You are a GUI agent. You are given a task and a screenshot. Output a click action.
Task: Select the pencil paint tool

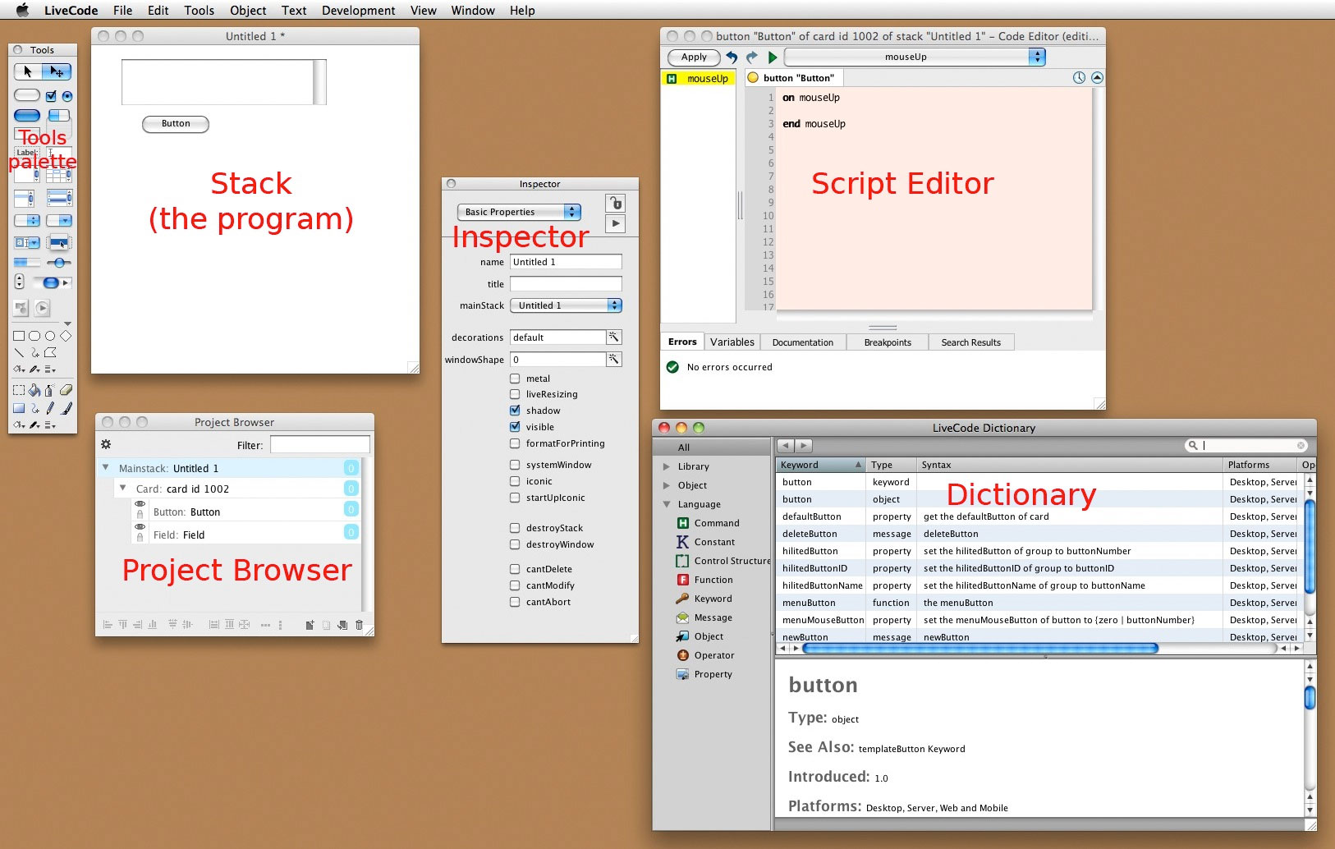(x=50, y=408)
